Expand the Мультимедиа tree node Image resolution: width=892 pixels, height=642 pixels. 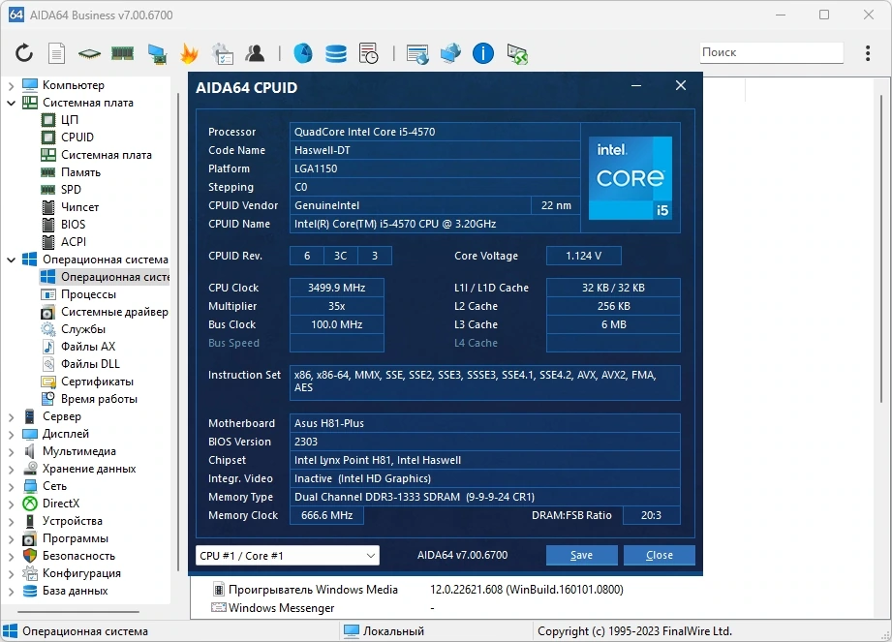[11, 452]
